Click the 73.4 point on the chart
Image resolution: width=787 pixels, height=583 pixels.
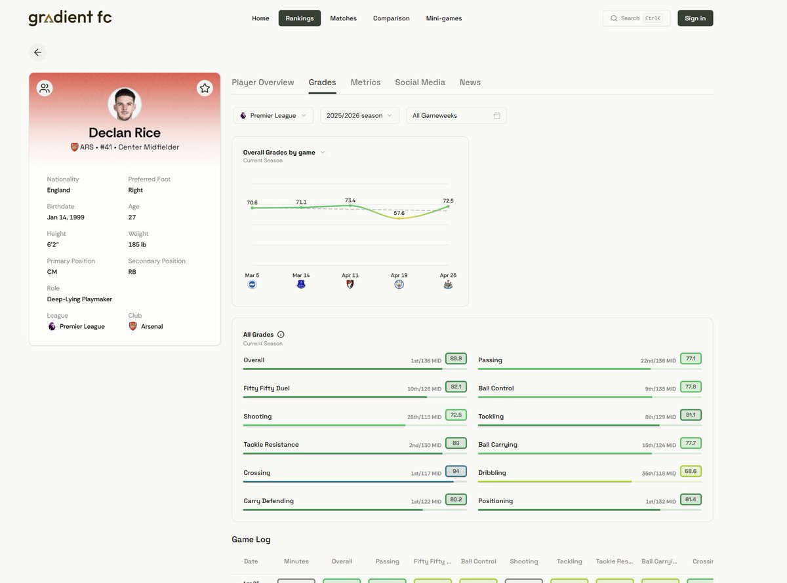[x=350, y=206]
